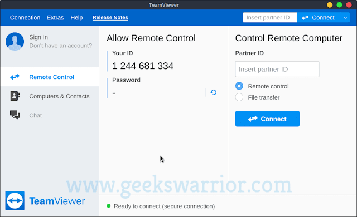Open the Connection menu
Viewport: 357px width, 217px height.
click(25, 17)
